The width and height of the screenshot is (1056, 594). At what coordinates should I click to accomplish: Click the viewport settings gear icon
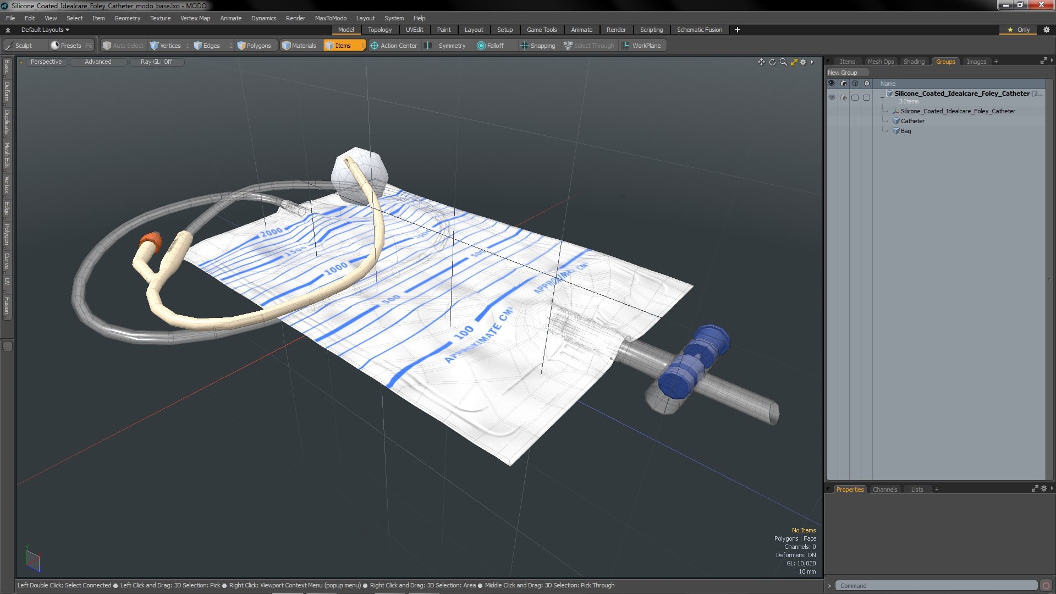[x=803, y=62]
